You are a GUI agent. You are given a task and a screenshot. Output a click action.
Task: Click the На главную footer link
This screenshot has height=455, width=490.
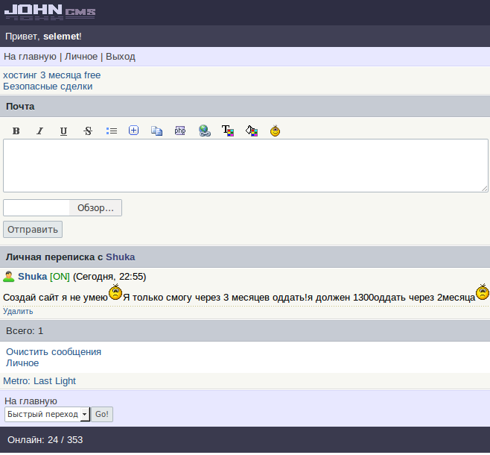[x=31, y=401]
